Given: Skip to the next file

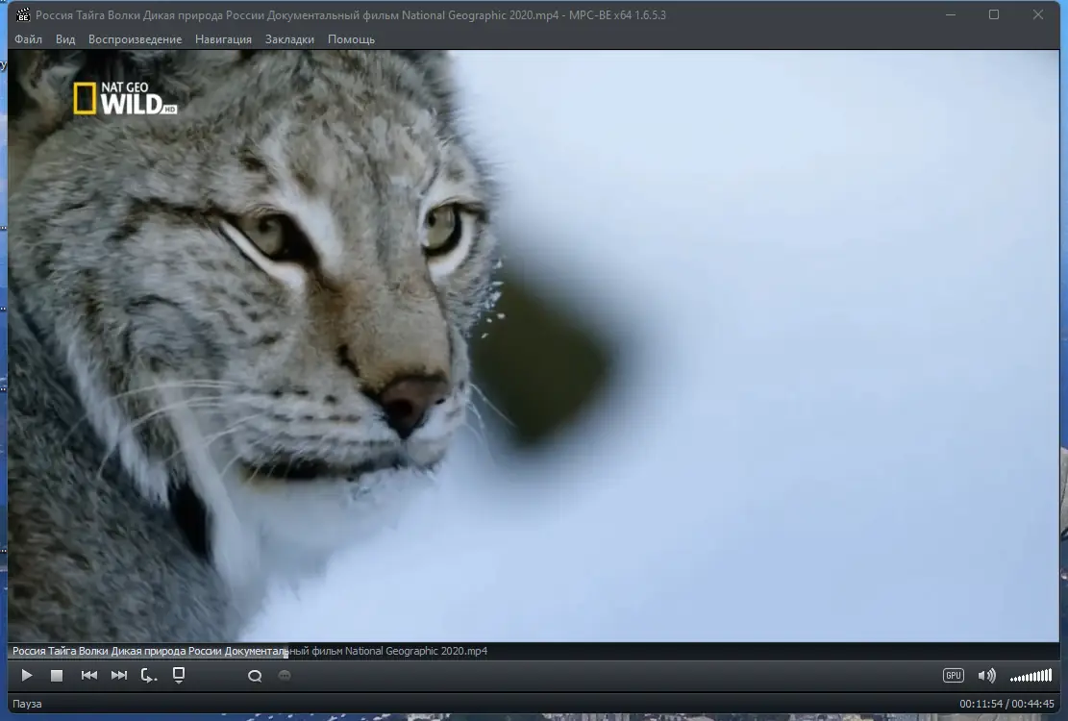Looking at the screenshot, I should pyautogui.click(x=118, y=675).
